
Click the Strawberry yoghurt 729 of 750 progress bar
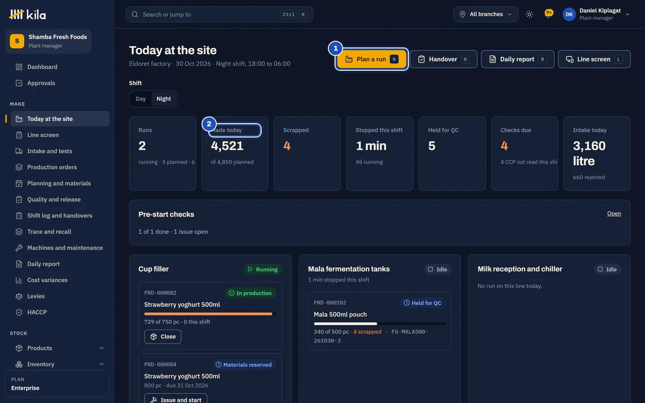[x=210, y=314]
